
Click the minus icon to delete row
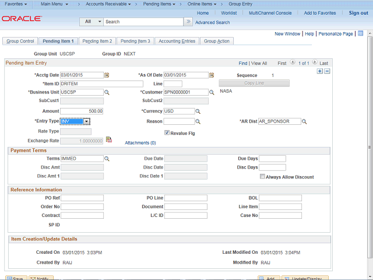coord(327,71)
